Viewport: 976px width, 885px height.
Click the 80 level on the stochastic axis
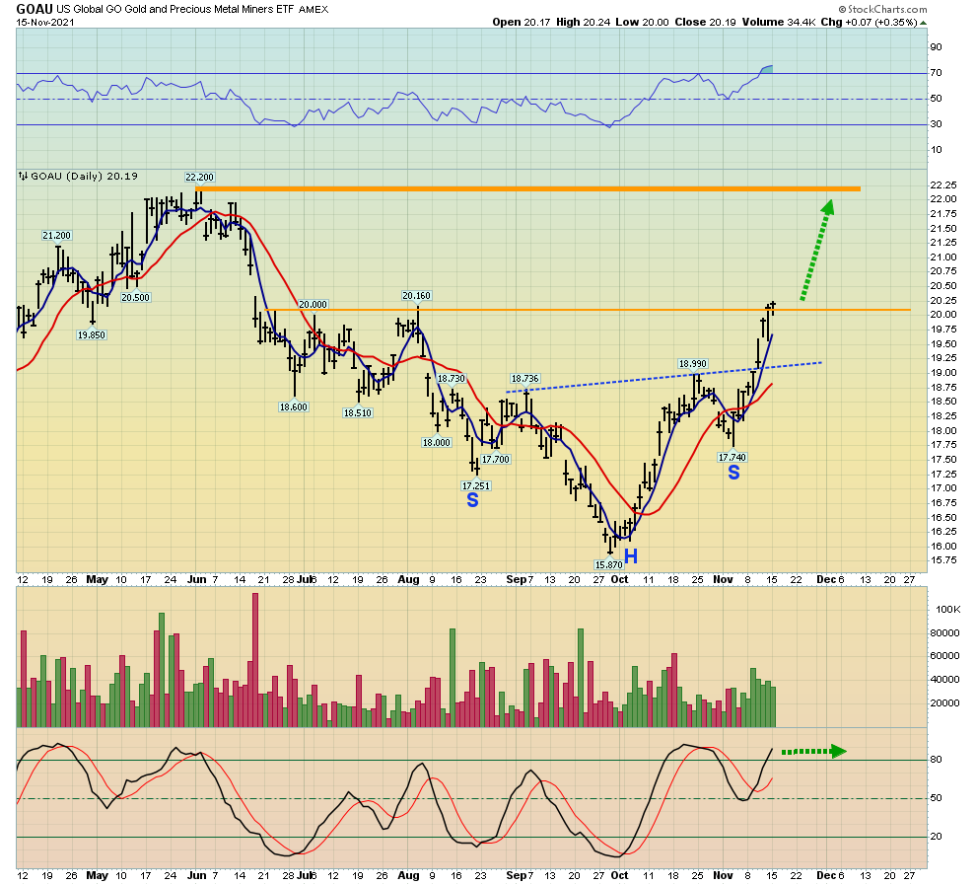[x=937, y=760]
